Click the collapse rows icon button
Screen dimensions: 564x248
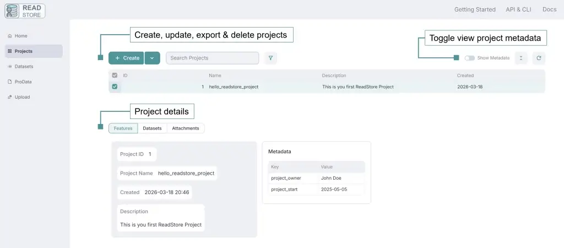(521, 58)
